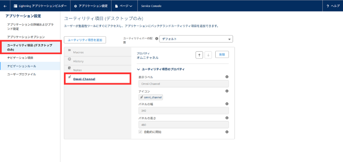The height and width of the screenshot is (162, 343).
Task: Click the application settings gear icon
Action: pyautogui.click(x=75, y=6)
